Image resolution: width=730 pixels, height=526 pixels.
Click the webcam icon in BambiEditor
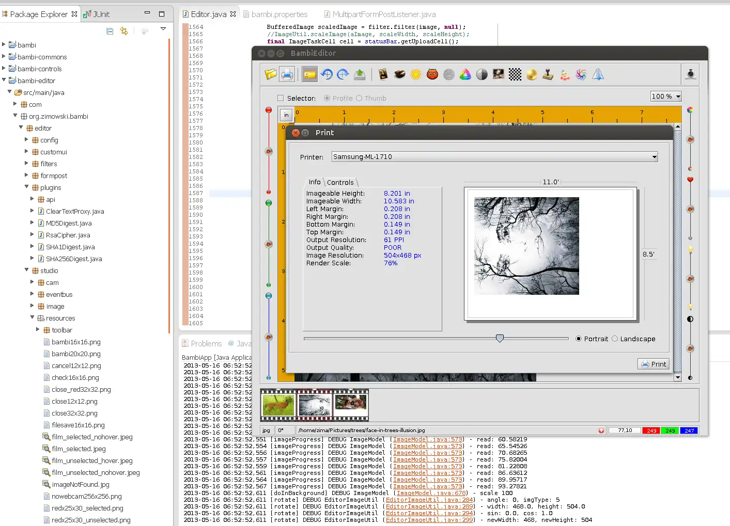coord(690,74)
